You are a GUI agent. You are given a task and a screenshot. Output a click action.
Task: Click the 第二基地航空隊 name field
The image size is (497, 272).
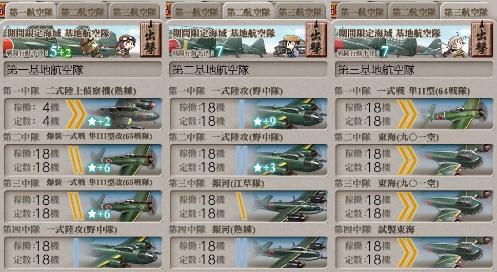pyautogui.click(x=248, y=70)
